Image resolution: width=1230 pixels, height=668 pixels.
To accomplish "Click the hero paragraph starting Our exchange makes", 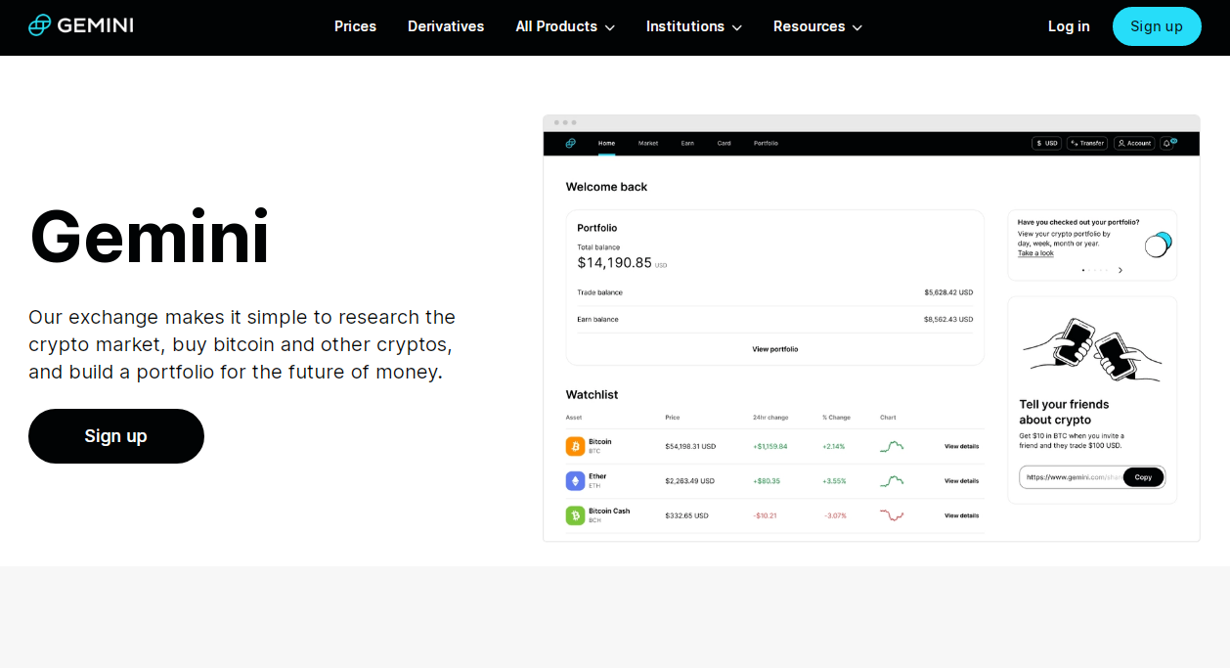I will click(x=242, y=344).
